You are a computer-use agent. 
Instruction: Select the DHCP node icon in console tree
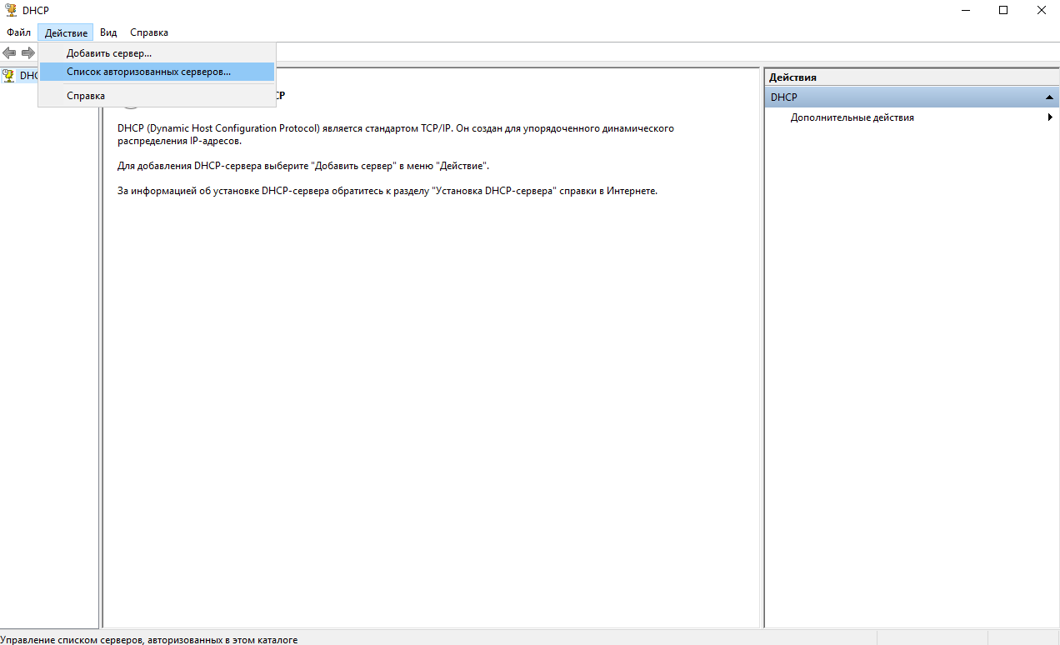tap(9, 75)
